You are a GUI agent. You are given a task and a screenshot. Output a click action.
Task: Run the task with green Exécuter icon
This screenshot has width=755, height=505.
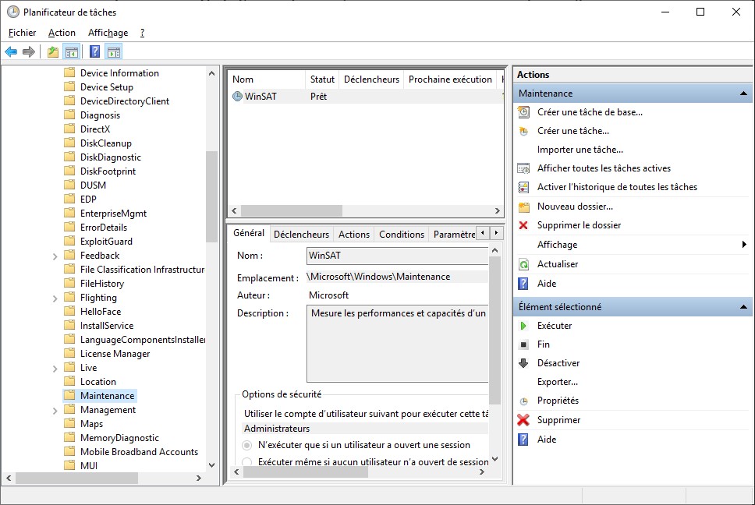click(523, 326)
